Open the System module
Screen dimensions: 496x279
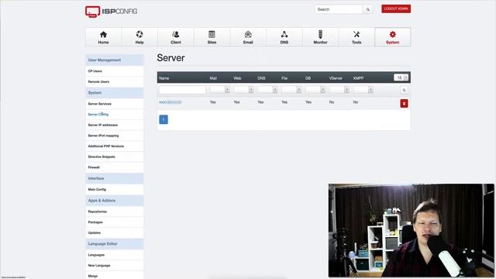click(x=393, y=37)
